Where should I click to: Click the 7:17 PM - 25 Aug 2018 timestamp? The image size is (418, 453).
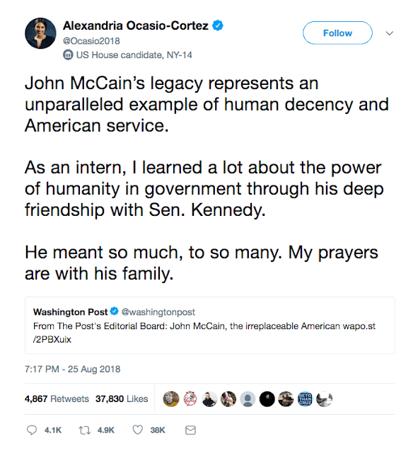tap(72, 369)
